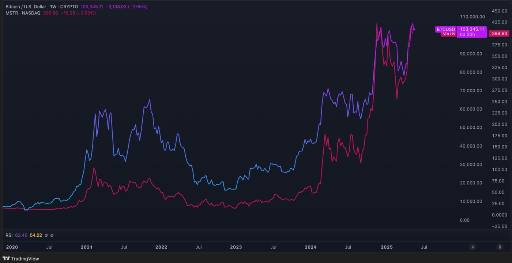Screen dimensions: 512x263
Task: Click the 450.00 MSTR axis label
Action: 500,11
